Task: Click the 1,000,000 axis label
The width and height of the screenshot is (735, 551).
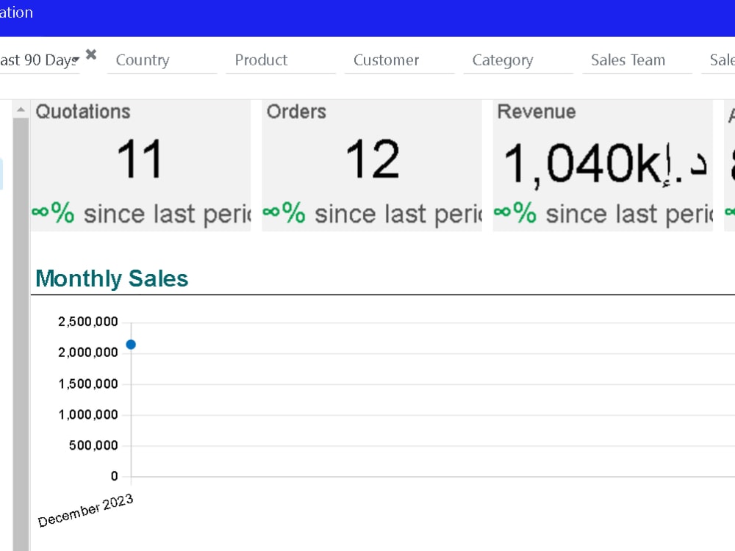Action: tap(87, 414)
